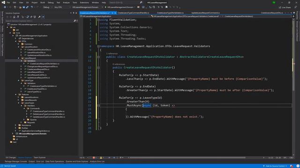Click the Visual Studio logo icon

[x=3, y=2]
